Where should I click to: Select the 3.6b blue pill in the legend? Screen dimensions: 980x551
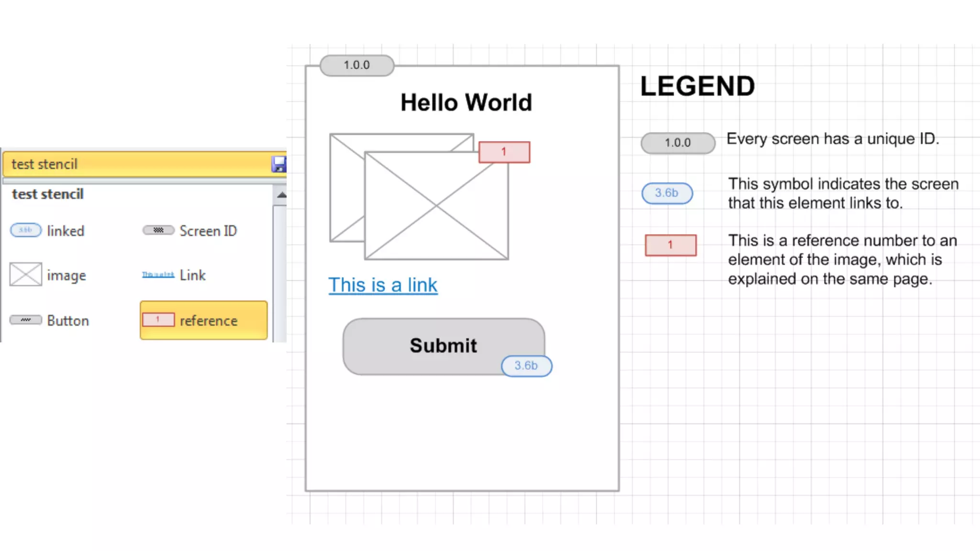click(667, 193)
